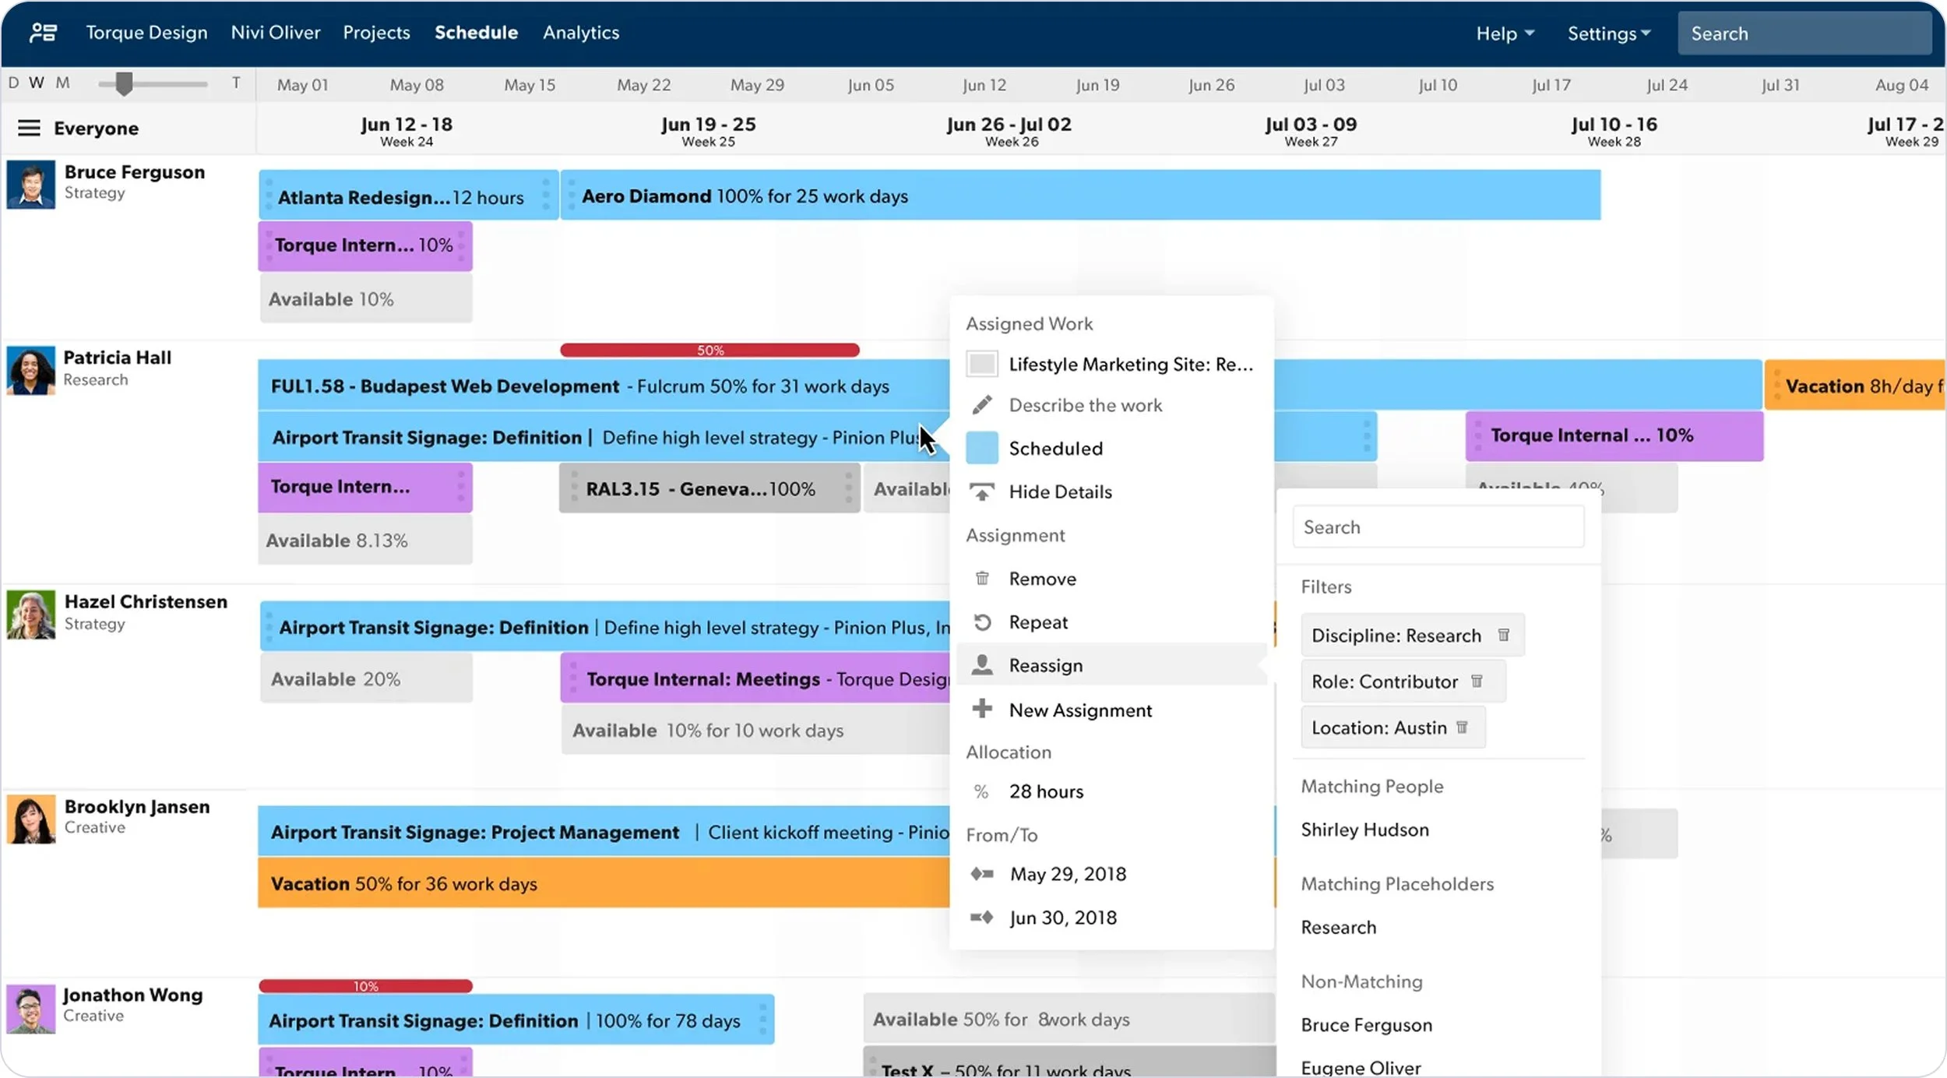
Task: Click the Repeat assignment arrow icon
Action: (x=982, y=622)
